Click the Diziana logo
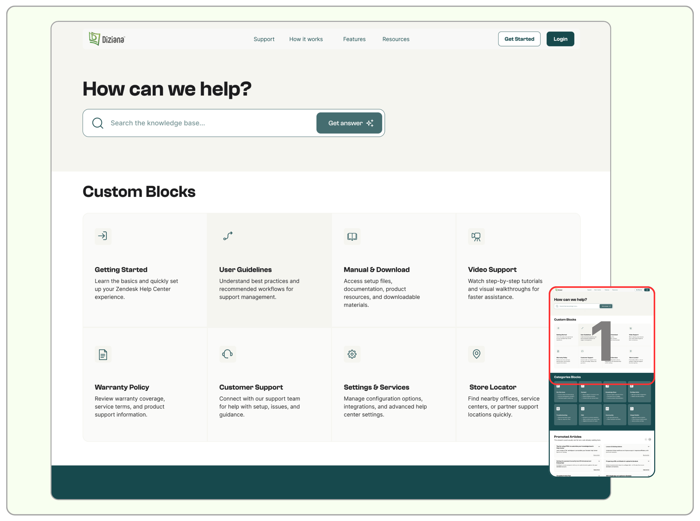Screen dimensions: 700x521 (x=107, y=39)
